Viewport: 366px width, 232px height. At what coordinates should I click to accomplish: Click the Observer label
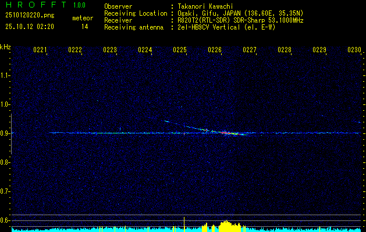click(x=118, y=6)
